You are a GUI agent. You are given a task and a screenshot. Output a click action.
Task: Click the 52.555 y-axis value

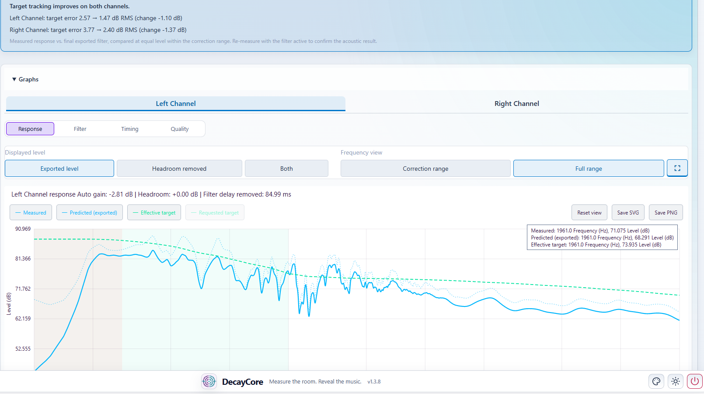point(23,349)
